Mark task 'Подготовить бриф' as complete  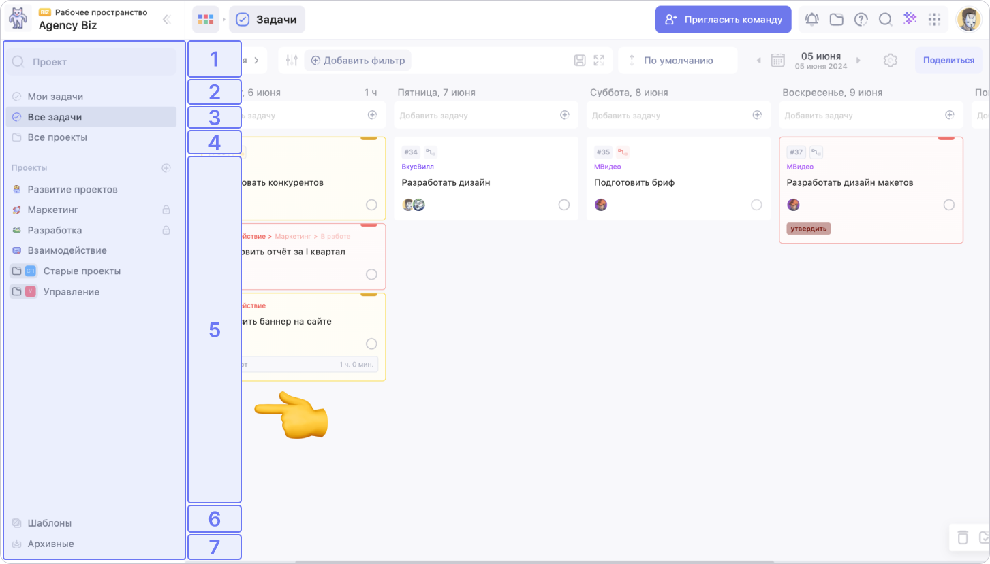click(756, 205)
